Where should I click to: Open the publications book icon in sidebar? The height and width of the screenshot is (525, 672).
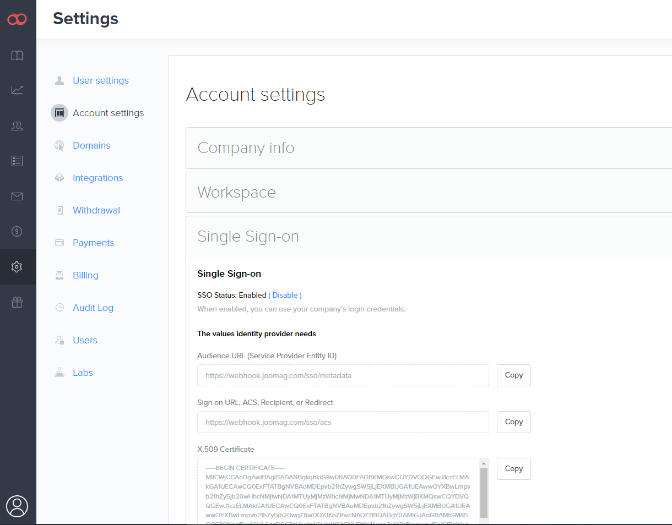17,55
